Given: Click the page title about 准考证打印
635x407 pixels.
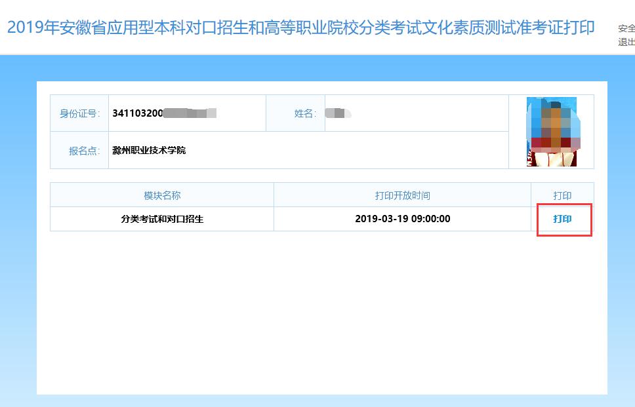Looking at the screenshot, I should point(300,28).
